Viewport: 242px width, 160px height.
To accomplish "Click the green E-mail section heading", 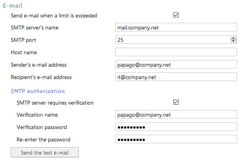I will point(13,6).
